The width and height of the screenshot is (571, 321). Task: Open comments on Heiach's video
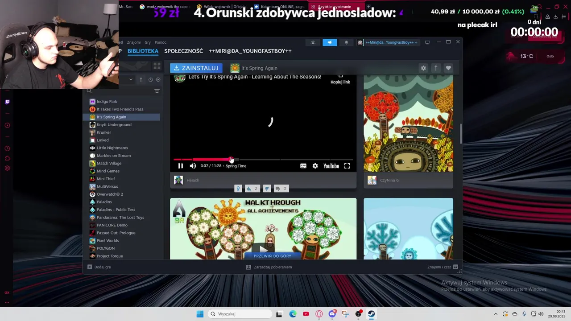281,189
